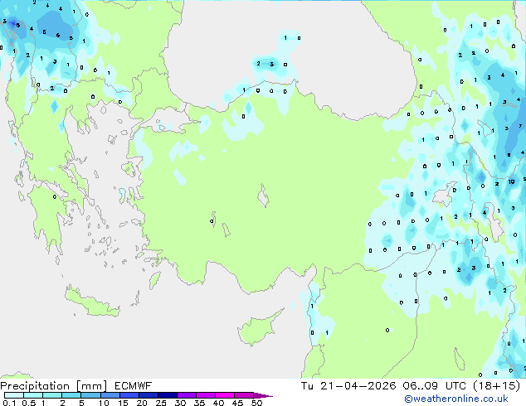526x406 pixels.
Task: Click the 5 to 10 mm legend swatch
Action: coord(90,395)
